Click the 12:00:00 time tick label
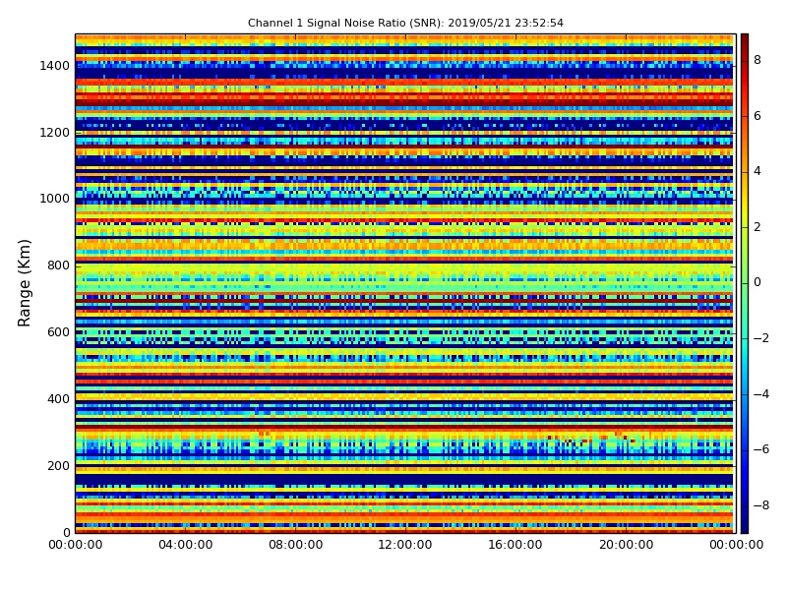 405,545
